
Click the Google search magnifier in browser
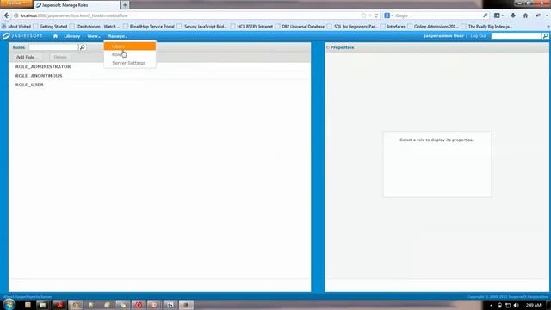(x=486, y=15)
